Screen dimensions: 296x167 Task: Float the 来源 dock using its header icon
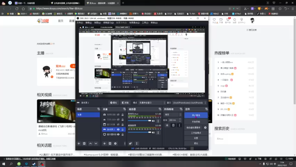(x=124, y=109)
